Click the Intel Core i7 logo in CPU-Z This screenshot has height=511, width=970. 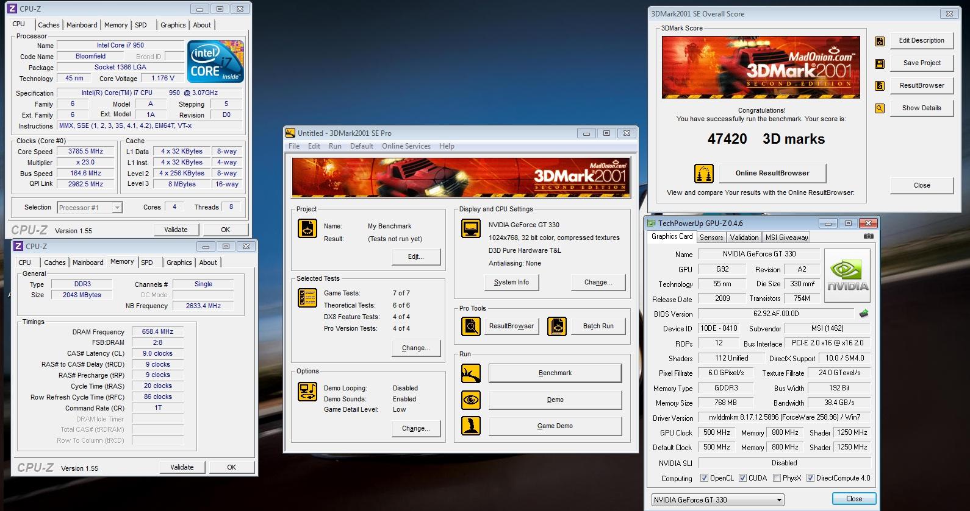pyautogui.click(x=216, y=62)
